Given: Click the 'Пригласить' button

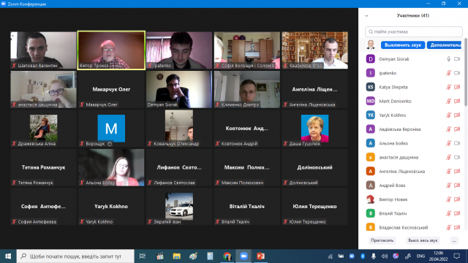Looking at the screenshot, I should coord(382,240).
